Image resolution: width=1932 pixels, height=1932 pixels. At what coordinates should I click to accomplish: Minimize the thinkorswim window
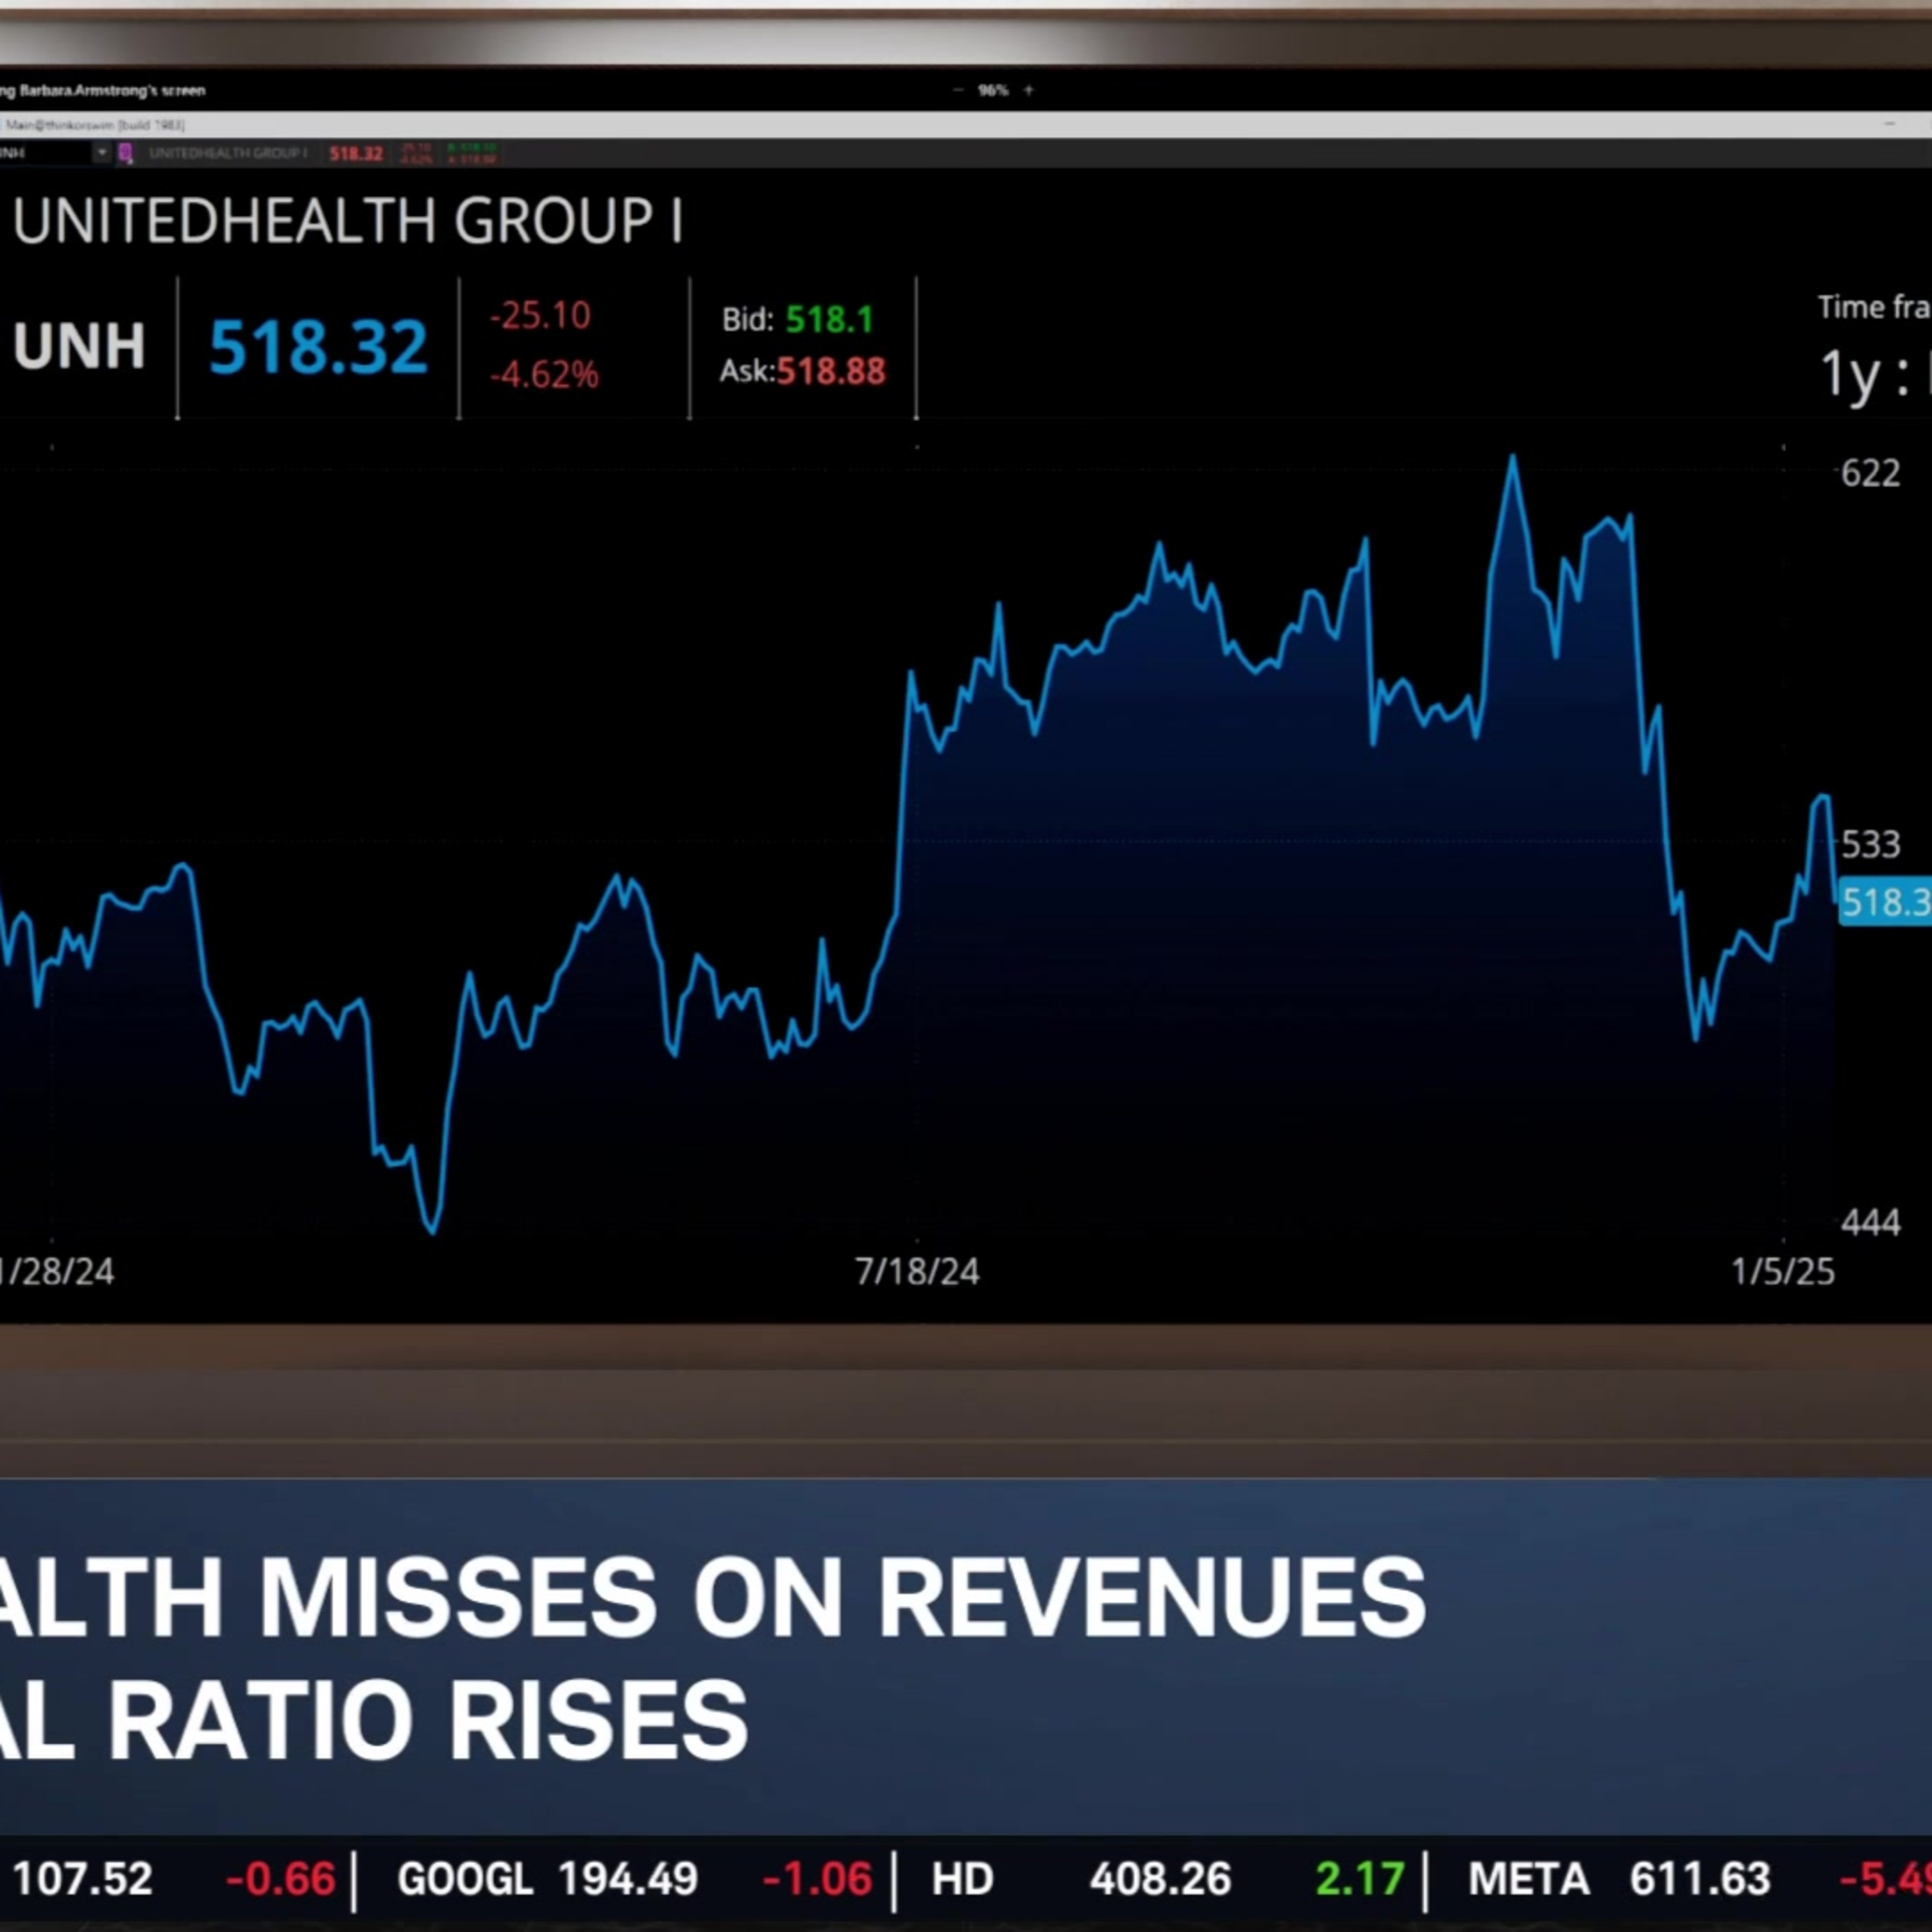[1889, 124]
